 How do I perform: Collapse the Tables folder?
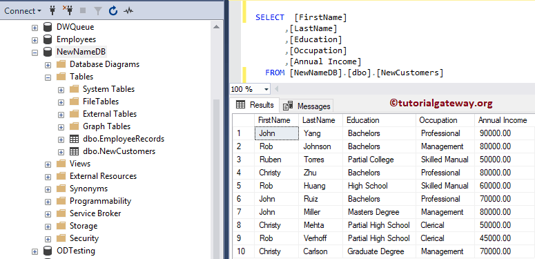click(x=48, y=77)
